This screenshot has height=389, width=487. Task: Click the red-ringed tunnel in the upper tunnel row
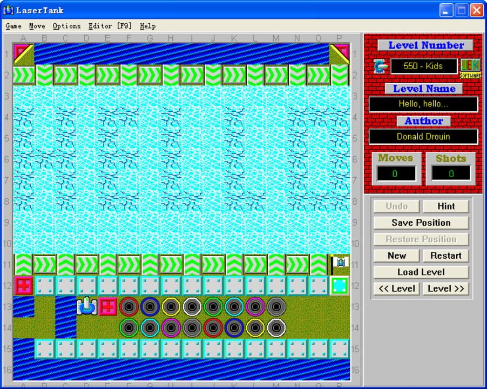click(x=128, y=306)
